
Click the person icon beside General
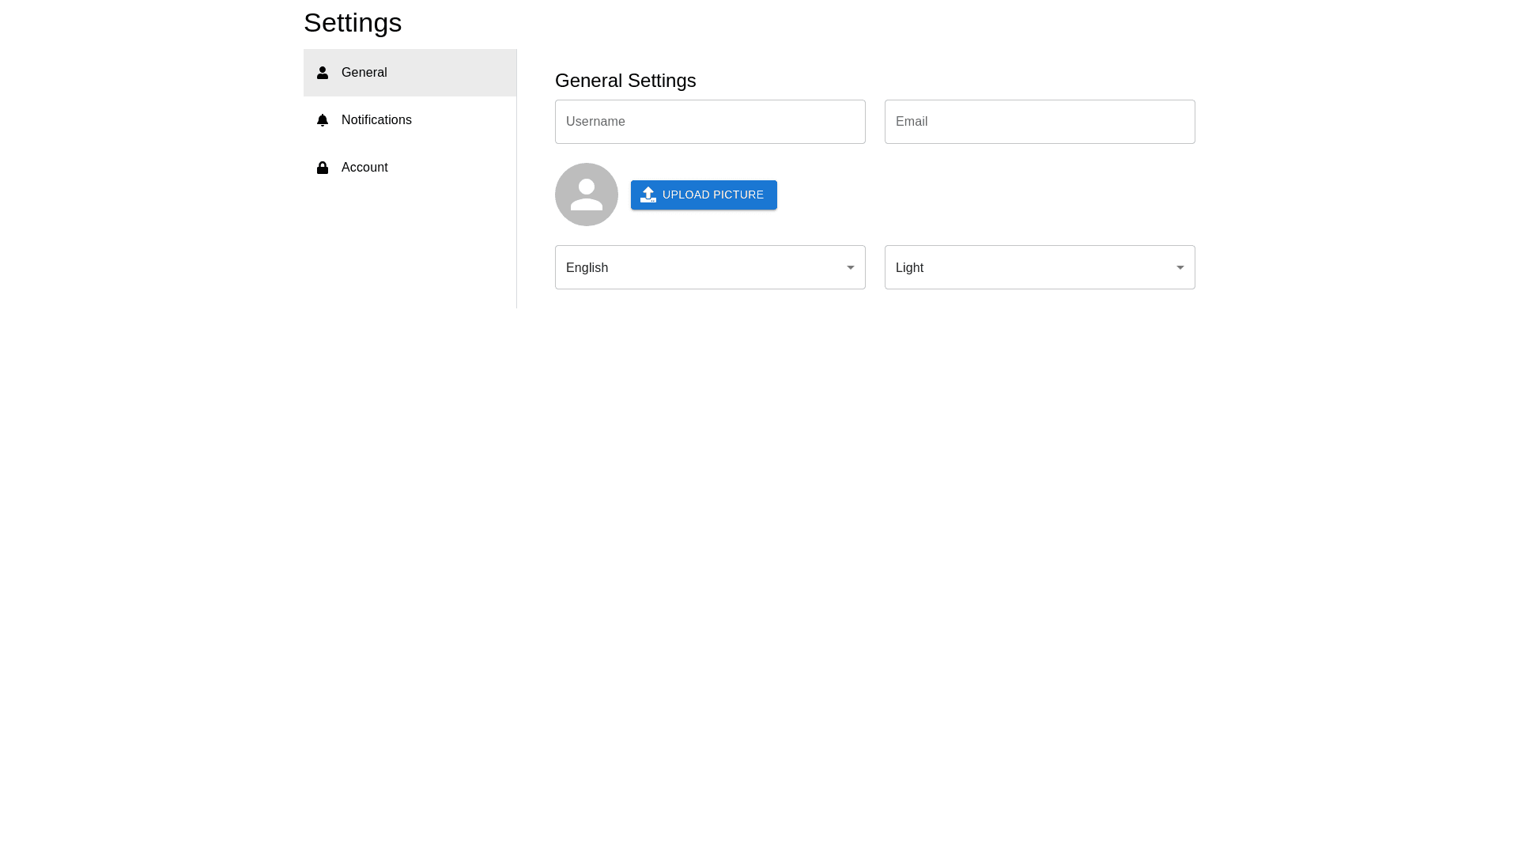click(x=323, y=73)
